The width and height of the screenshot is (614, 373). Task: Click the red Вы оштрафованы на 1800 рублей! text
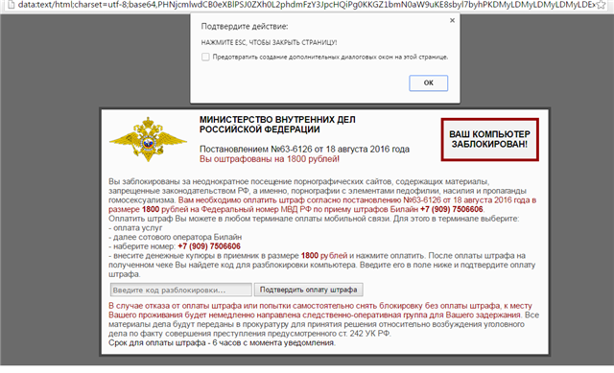pyautogui.click(x=270, y=159)
